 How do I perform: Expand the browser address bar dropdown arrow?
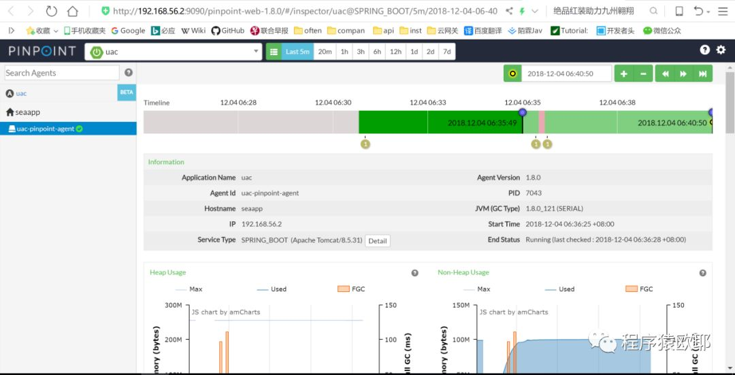tap(535, 12)
